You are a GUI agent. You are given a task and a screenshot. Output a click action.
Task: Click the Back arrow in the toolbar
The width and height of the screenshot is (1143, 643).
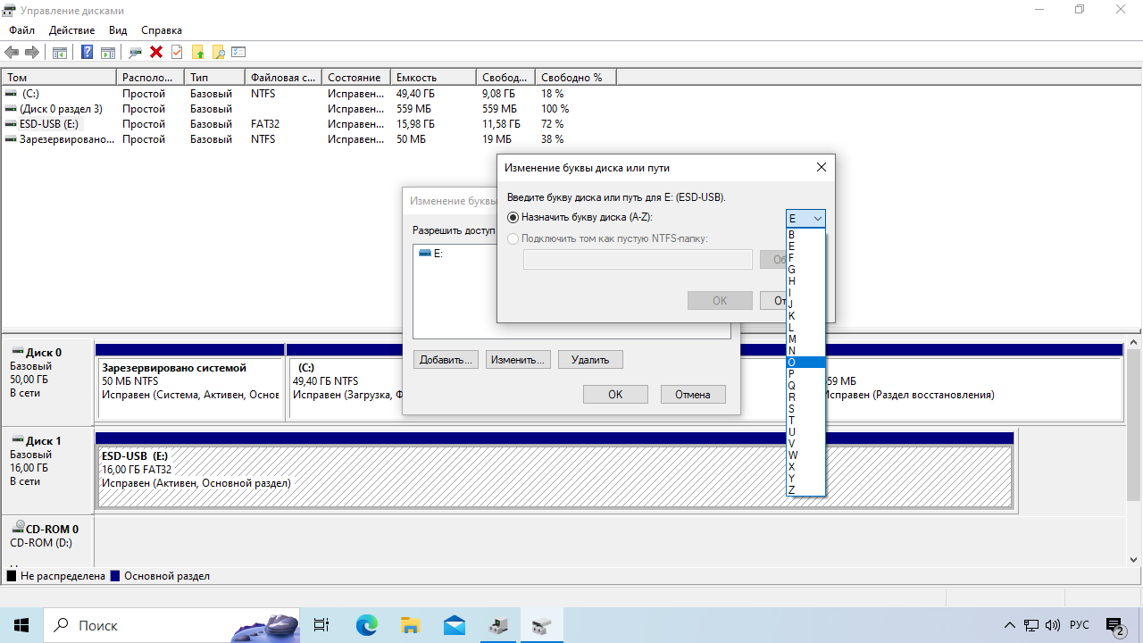click(x=13, y=53)
